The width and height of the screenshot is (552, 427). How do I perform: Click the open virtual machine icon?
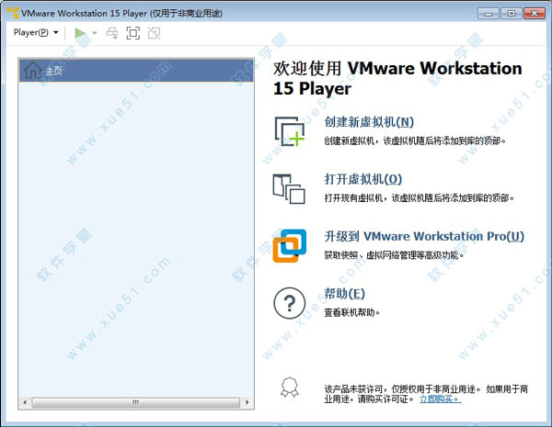click(x=289, y=189)
